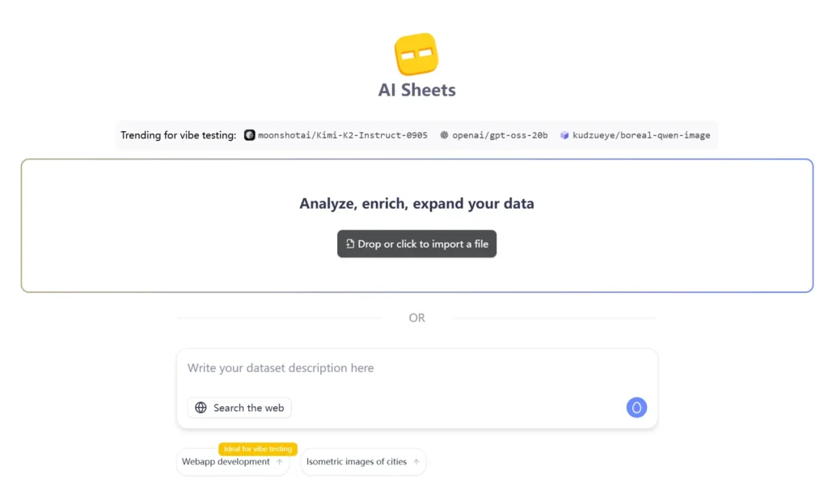Click the AI Sheets title text

[x=416, y=90]
